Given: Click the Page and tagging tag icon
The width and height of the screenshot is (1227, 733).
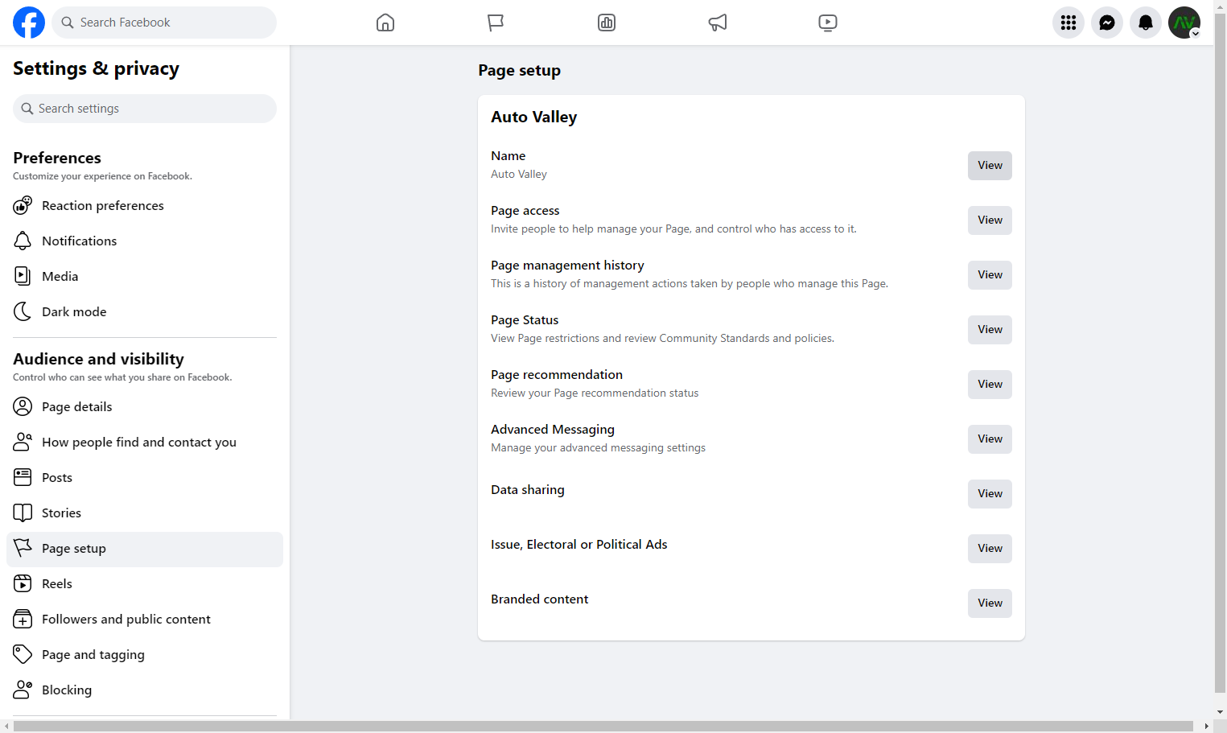Looking at the screenshot, I should pos(23,654).
